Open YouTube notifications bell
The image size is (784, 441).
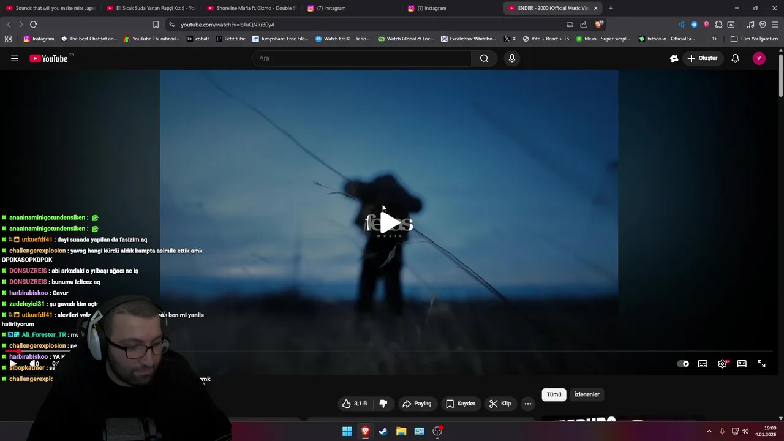point(735,58)
